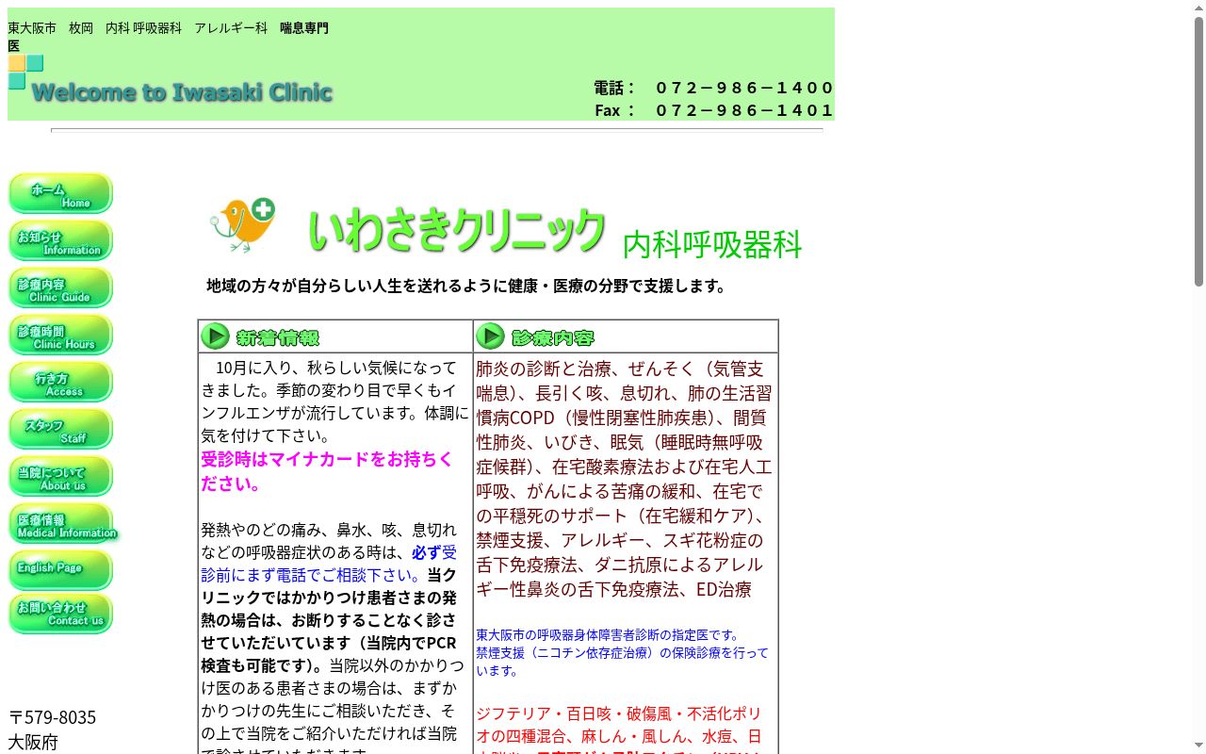Screen dimensions: 1206x754
Task: Open 当院について About us page
Action: (60, 476)
